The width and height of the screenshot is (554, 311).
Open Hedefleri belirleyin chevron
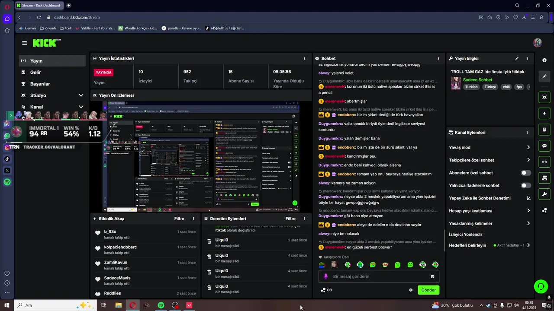click(x=528, y=245)
